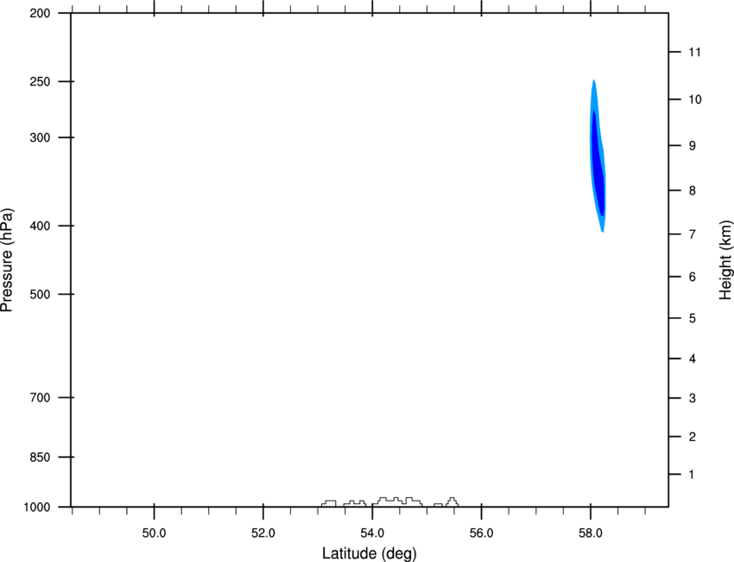Click the 2 km height label
This screenshot has width=734, height=562.
(693, 437)
